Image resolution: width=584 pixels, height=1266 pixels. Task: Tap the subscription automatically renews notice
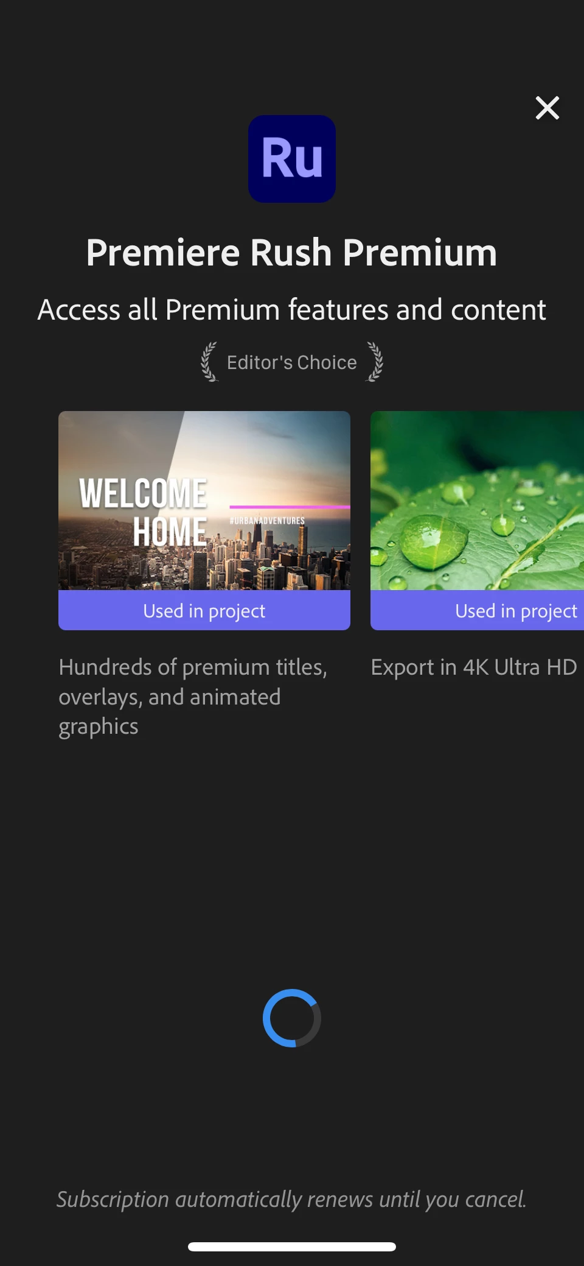[x=291, y=1199]
